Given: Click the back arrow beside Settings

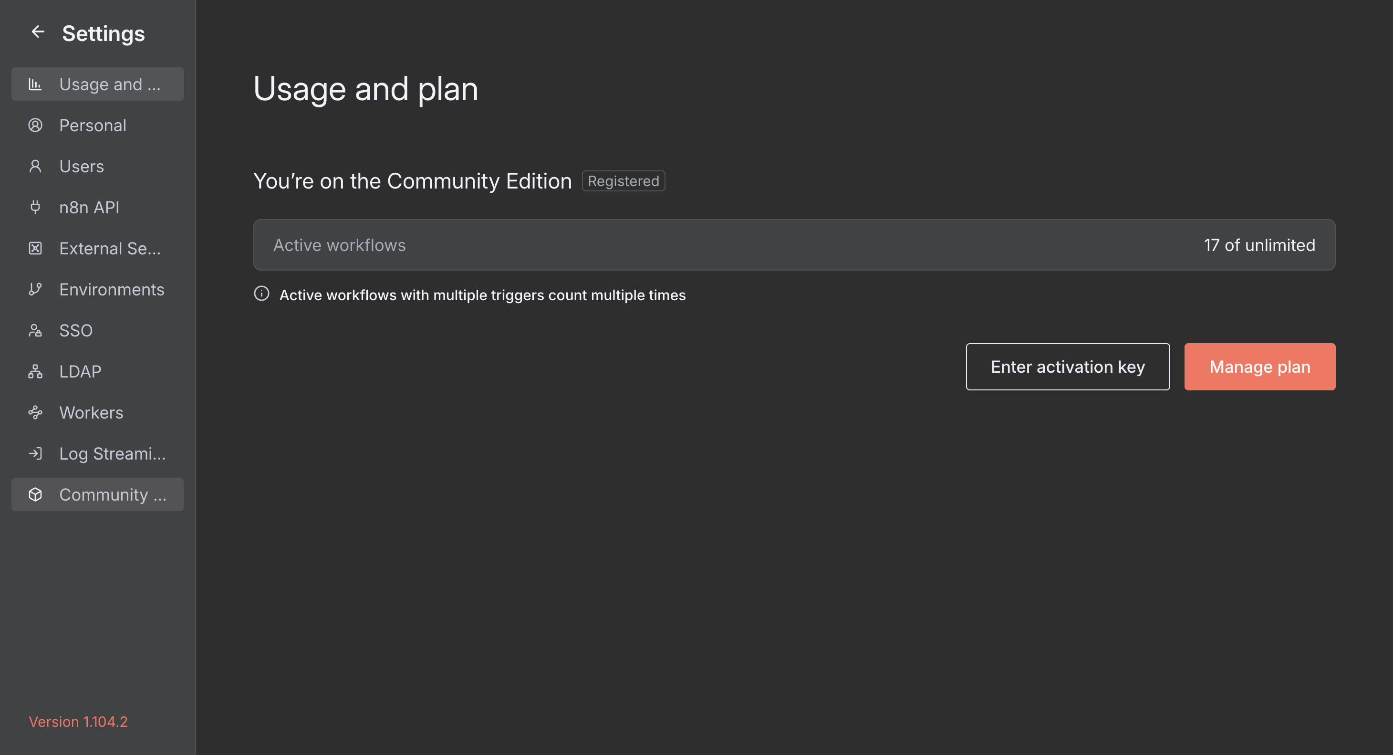Looking at the screenshot, I should coord(37,32).
